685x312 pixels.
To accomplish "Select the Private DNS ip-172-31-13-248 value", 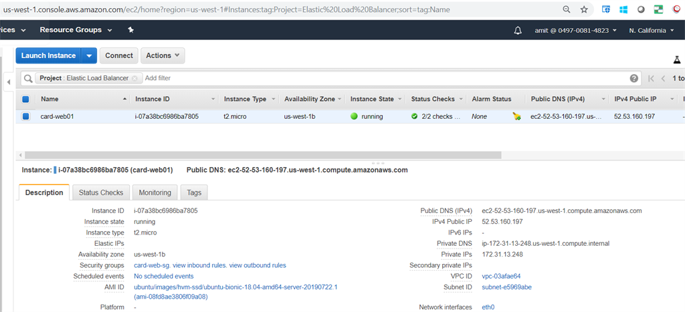I will pyautogui.click(x=546, y=243).
